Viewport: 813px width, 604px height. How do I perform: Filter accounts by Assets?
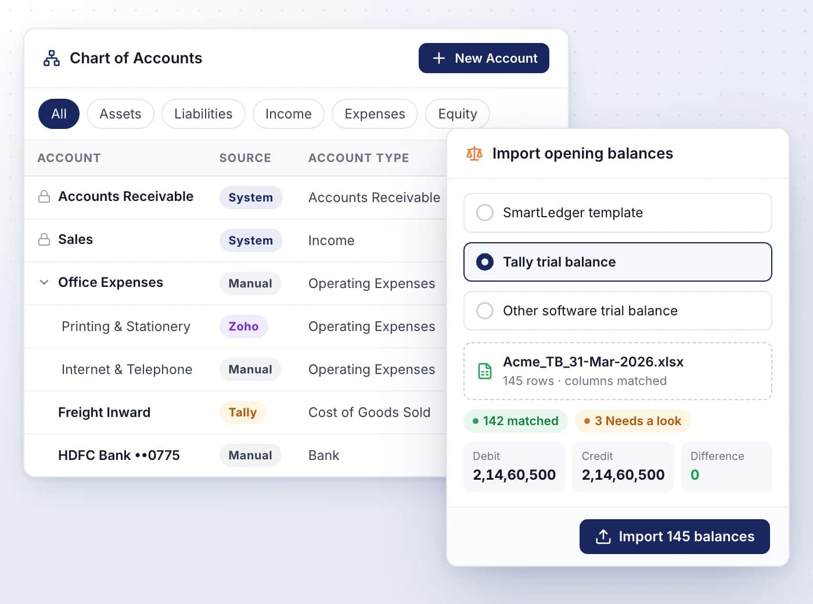pos(120,114)
